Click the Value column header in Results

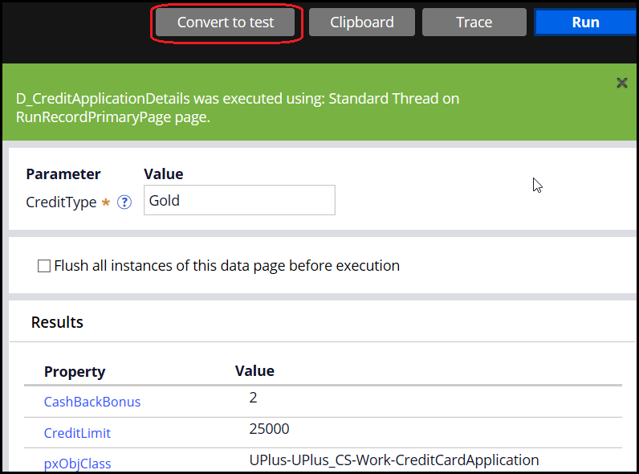254,371
